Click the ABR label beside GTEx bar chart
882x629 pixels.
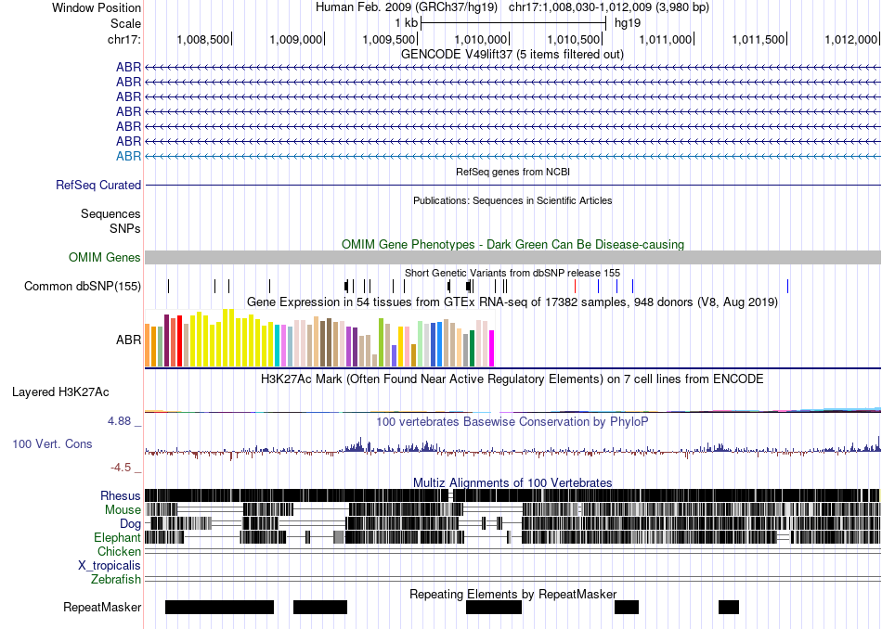point(128,340)
